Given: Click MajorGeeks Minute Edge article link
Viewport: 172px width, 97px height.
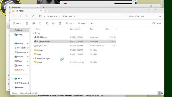Looking at the screenshot, I should (70, 95).
